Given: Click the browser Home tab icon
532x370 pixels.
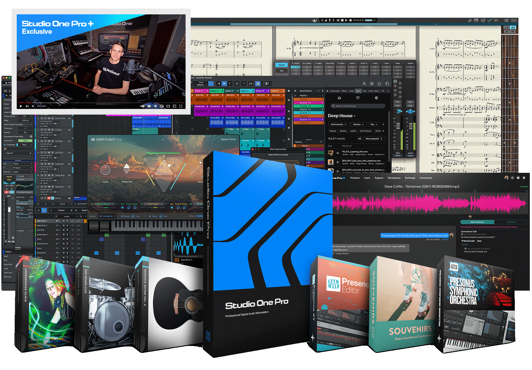Looking at the screenshot, I should point(327,91).
